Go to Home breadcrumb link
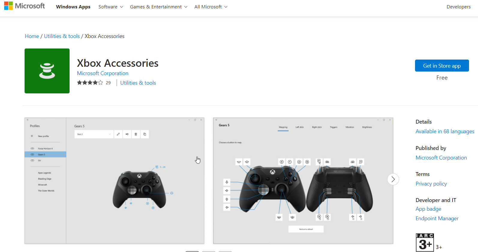 pos(32,36)
